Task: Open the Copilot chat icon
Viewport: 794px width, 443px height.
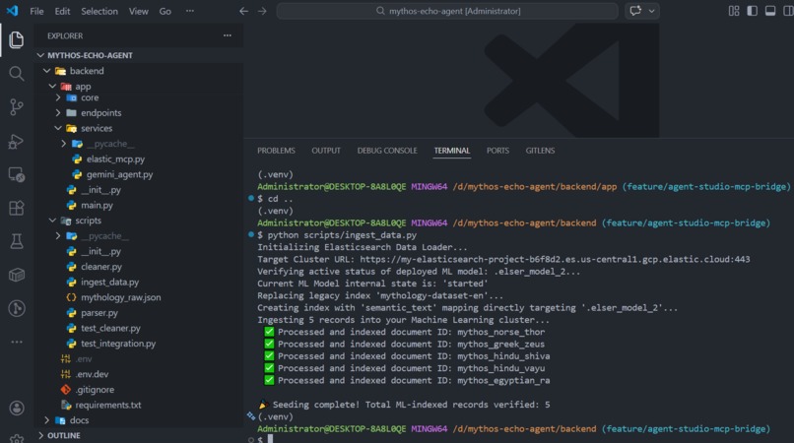Action: [x=635, y=11]
